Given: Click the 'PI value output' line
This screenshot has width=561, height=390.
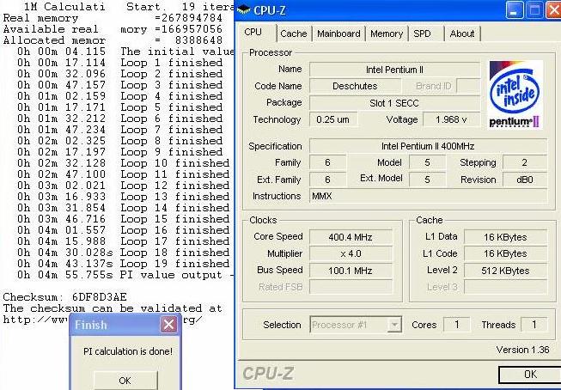Looking at the screenshot, I should (x=125, y=275).
